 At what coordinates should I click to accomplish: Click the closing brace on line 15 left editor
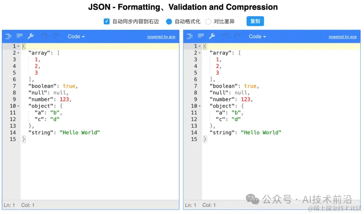[x=24, y=139]
